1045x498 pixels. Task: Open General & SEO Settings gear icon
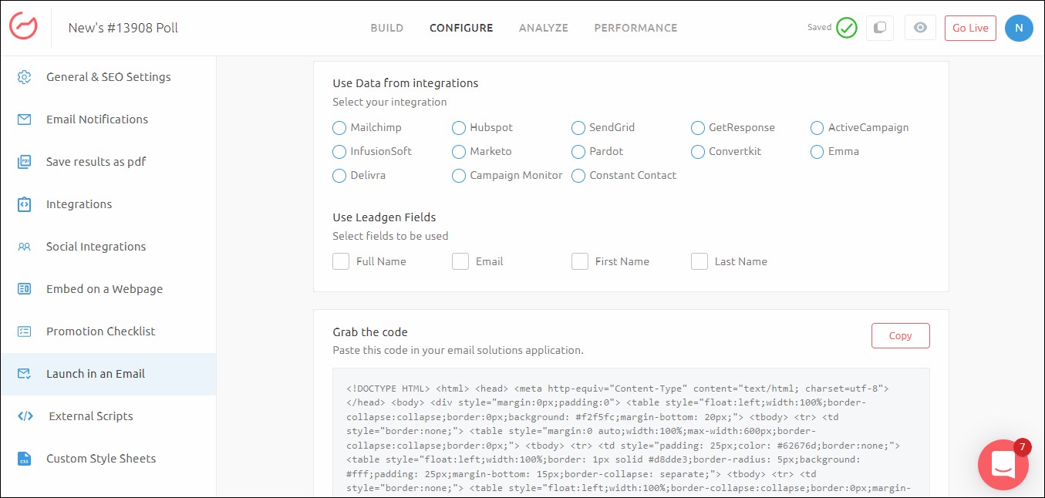click(x=25, y=77)
